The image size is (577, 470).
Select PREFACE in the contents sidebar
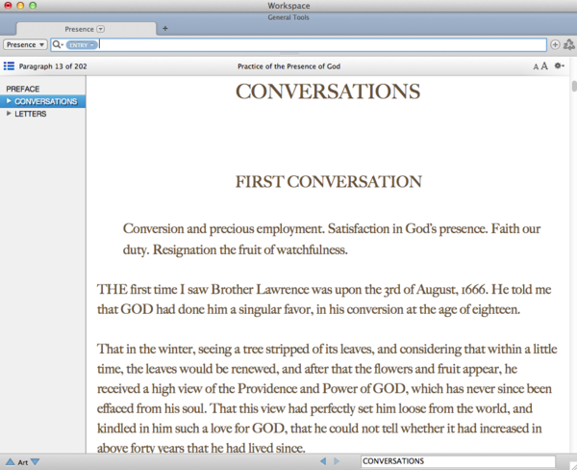pyautogui.click(x=22, y=89)
